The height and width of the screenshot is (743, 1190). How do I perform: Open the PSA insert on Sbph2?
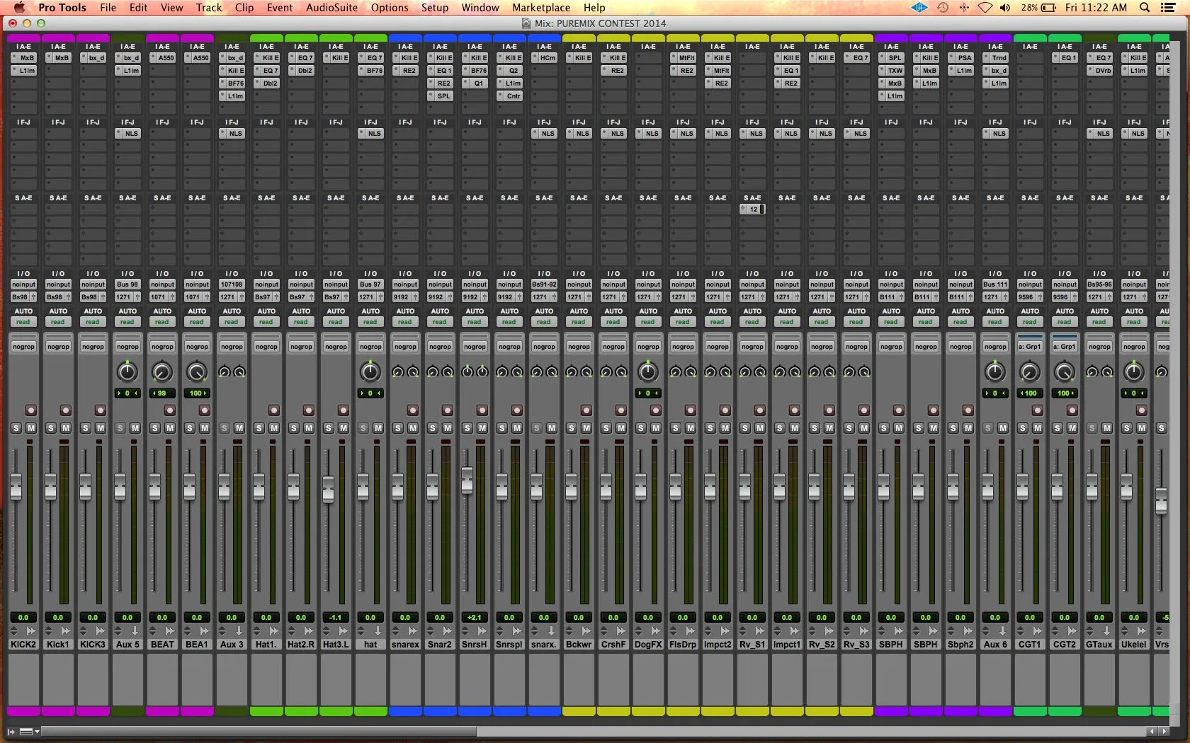click(x=960, y=58)
